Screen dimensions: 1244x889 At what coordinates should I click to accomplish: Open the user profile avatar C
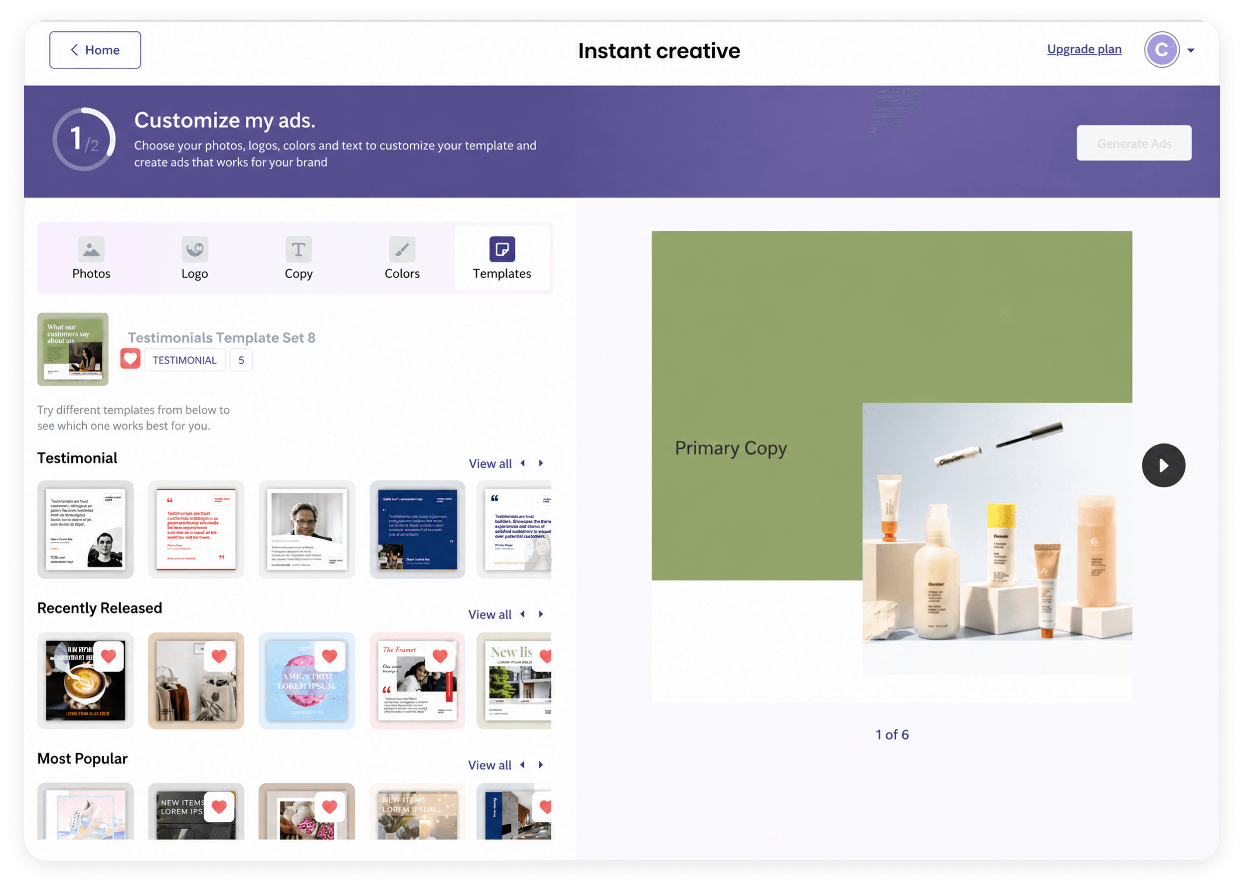1161,50
